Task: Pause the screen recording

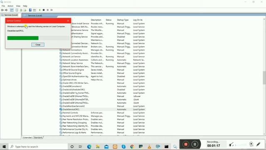Action: (195, 144)
